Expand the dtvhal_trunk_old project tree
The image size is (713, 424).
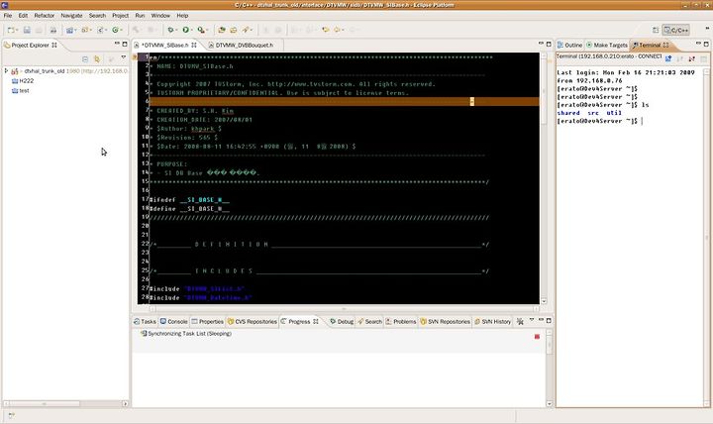[6, 71]
